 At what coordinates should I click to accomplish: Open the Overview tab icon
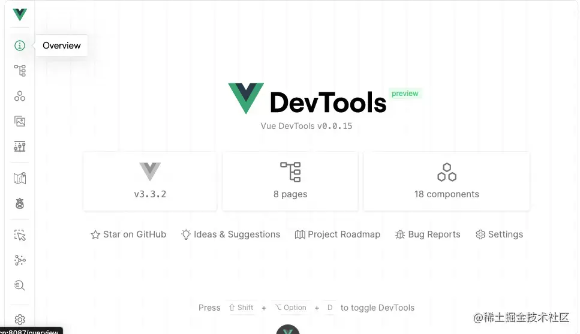point(20,46)
